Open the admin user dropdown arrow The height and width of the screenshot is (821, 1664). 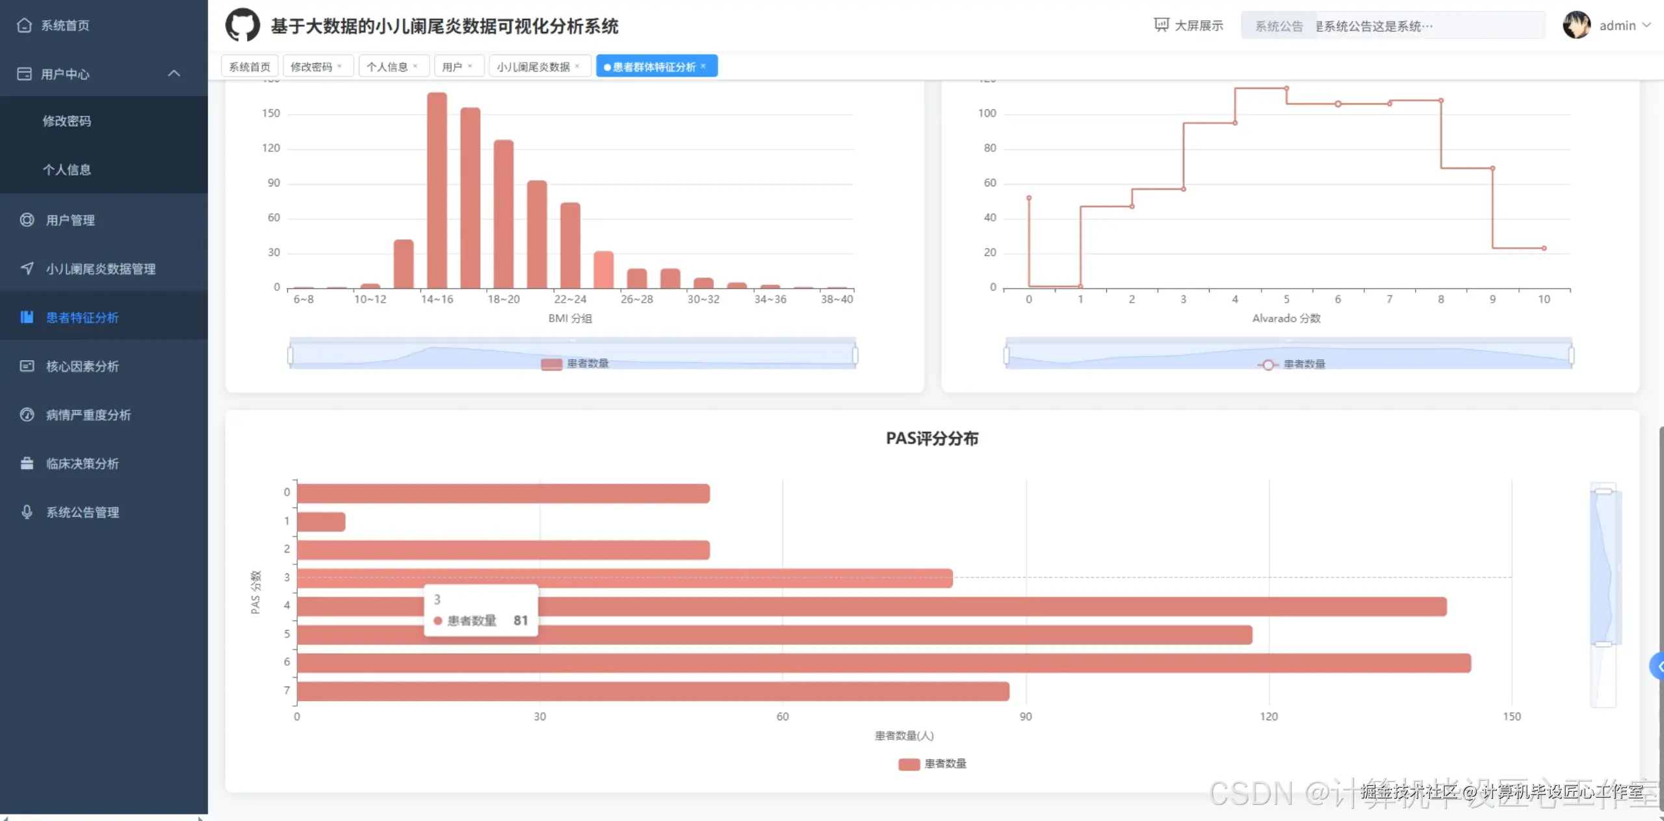coord(1647,25)
